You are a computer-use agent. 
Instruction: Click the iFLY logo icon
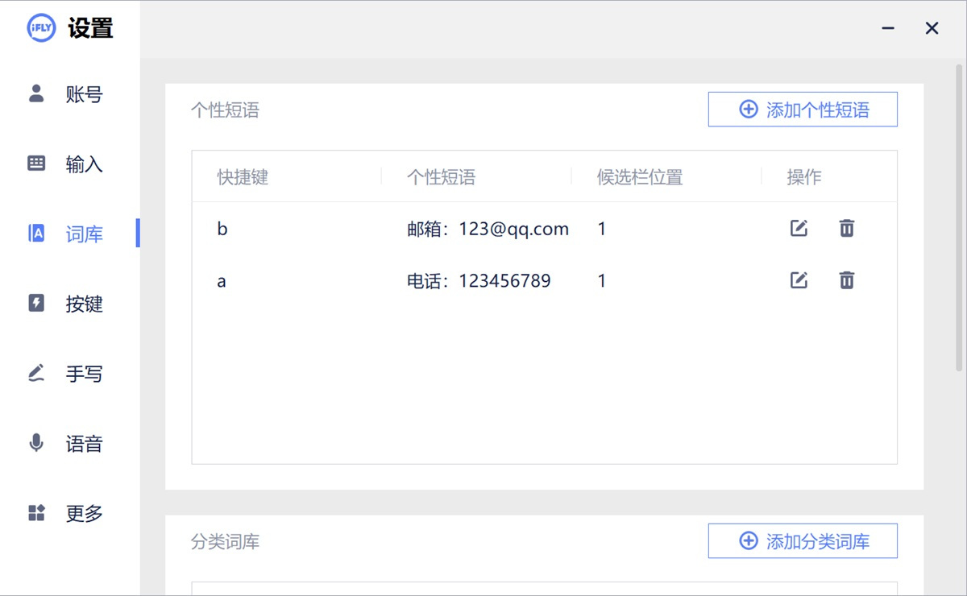pos(39,28)
